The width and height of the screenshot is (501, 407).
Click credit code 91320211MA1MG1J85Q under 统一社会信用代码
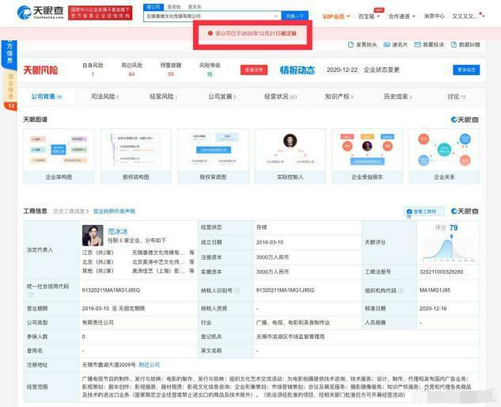point(111,291)
